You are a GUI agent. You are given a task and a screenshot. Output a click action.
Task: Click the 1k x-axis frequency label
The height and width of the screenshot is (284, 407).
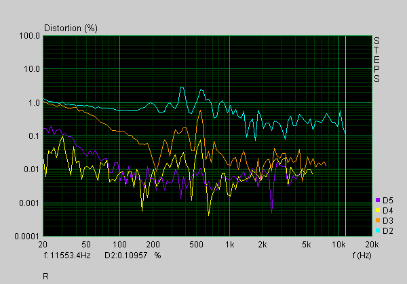tap(229, 245)
